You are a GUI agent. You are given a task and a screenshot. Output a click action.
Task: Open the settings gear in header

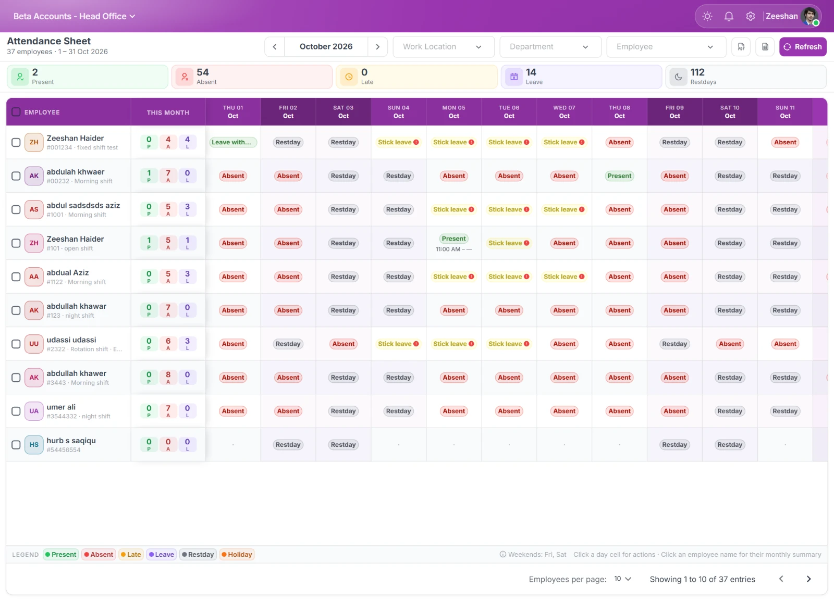coord(751,16)
